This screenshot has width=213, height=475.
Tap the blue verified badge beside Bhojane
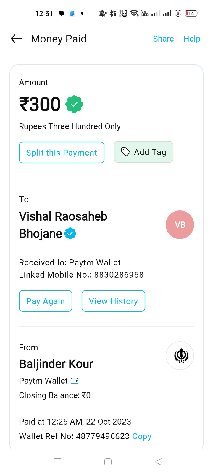point(70,234)
